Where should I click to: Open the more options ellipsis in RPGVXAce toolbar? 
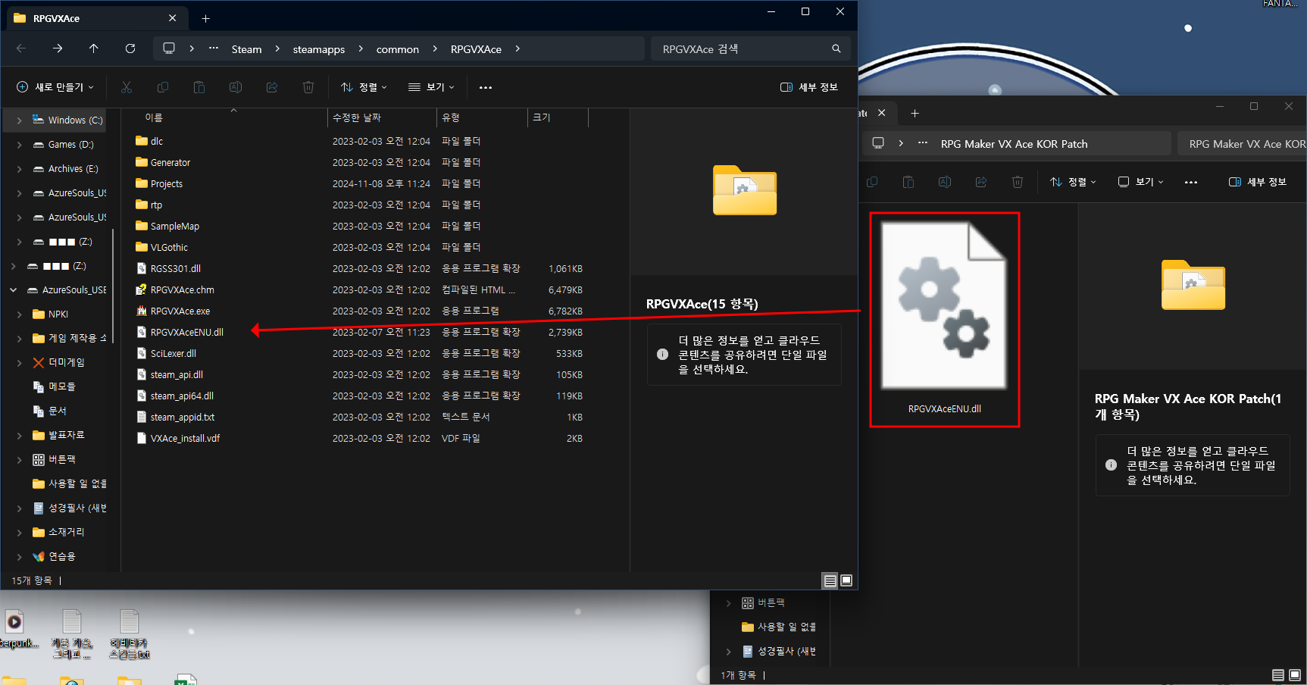click(486, 87)
